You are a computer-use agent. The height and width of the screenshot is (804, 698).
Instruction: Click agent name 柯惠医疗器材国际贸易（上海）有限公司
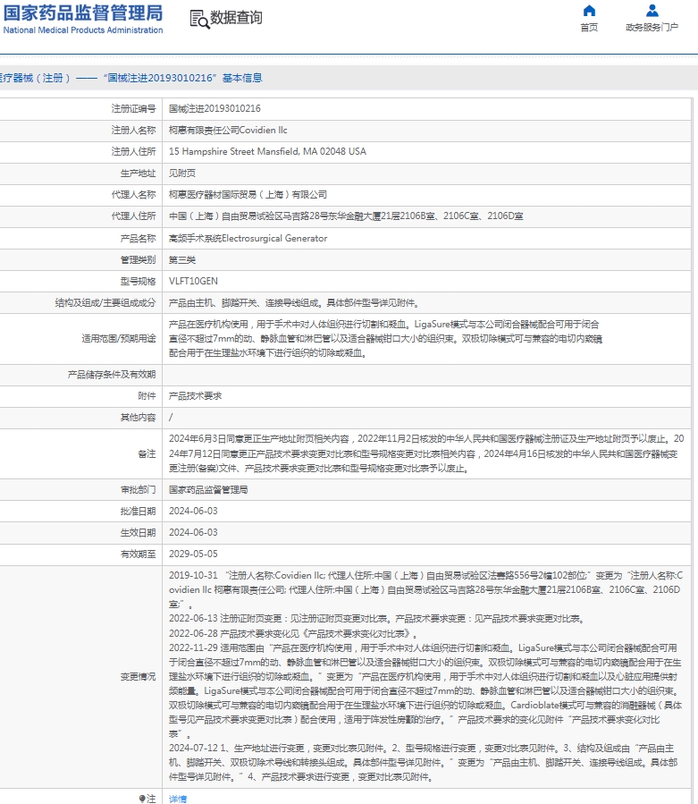(x=248, y=195)
